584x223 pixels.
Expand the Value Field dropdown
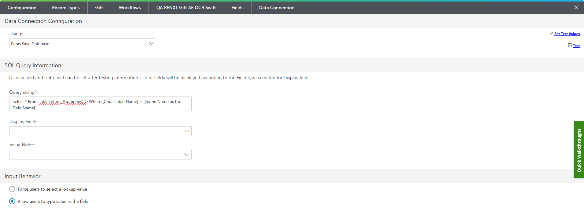pyautogui.click(x=100, y=155)
